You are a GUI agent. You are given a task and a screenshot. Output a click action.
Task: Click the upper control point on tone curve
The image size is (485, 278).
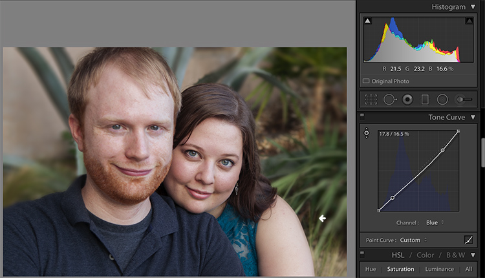pos(442,150)
